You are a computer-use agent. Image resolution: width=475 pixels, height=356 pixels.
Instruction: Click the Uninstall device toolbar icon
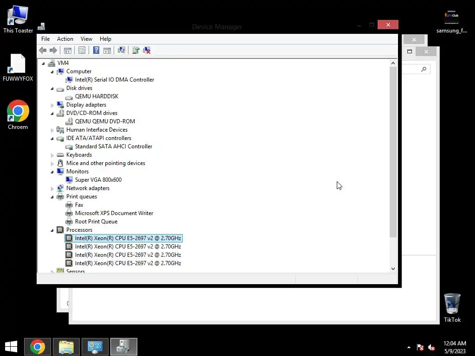(147, 50)
